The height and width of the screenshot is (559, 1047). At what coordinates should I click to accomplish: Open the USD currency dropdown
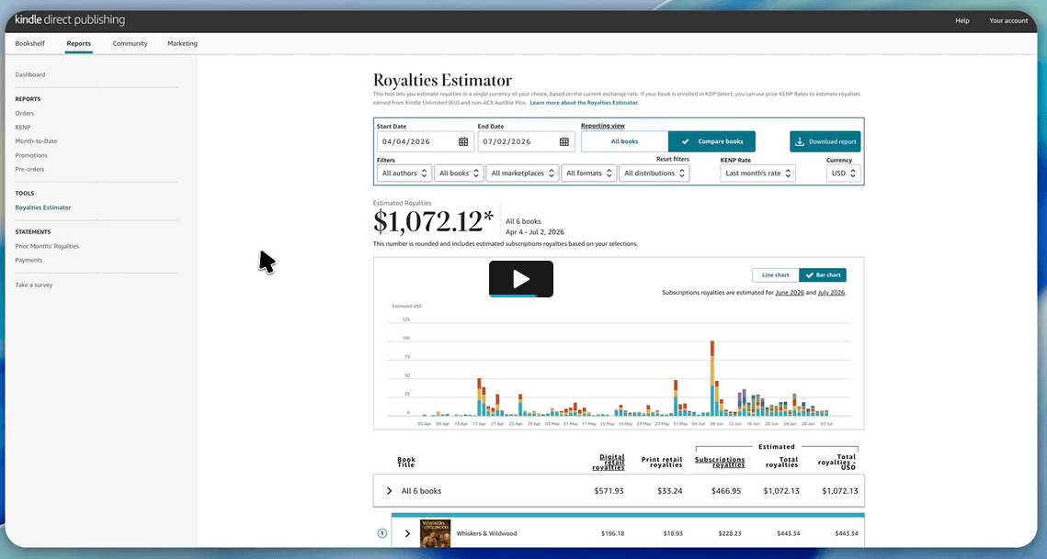coord(843,173)
